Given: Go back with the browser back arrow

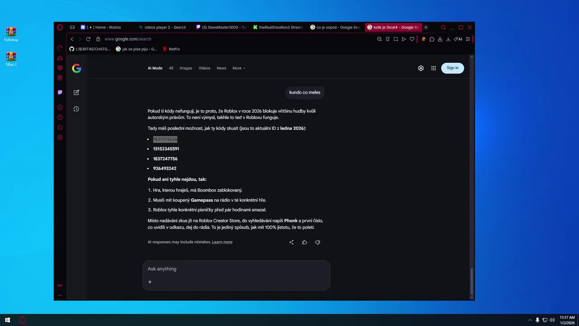Looking at the screenshot, I should click(72, 39).
